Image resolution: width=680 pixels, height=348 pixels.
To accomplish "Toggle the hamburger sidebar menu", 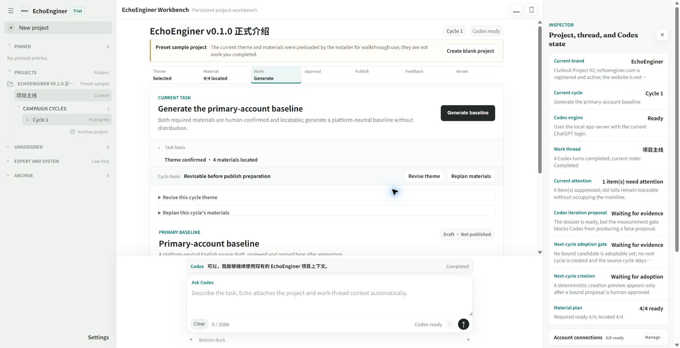I will 11,11.
